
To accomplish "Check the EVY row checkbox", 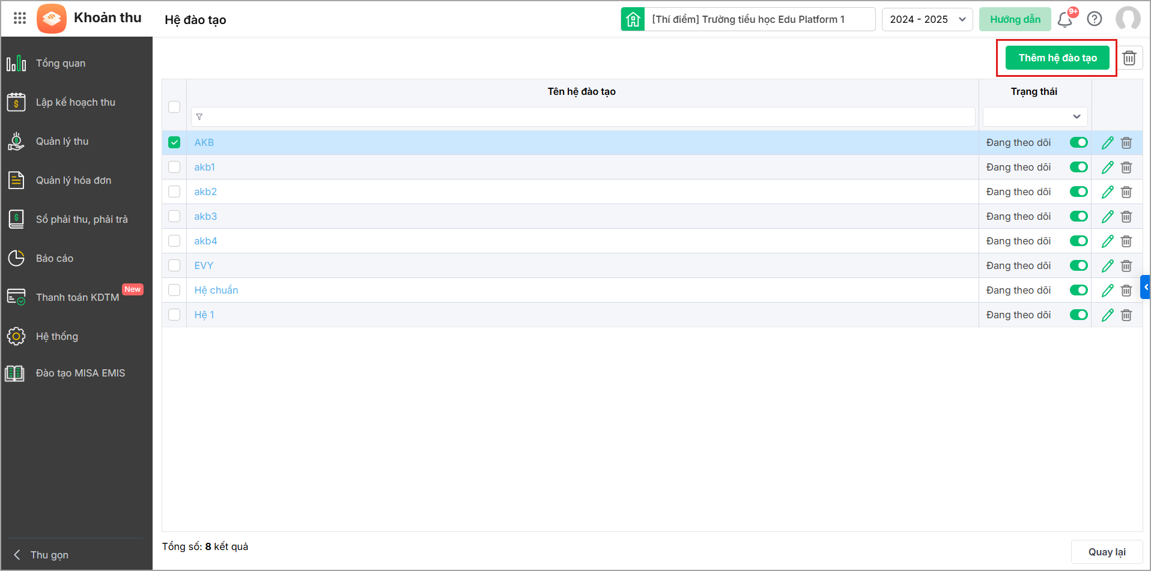I will pyautogui.click(x=174, y=265).
